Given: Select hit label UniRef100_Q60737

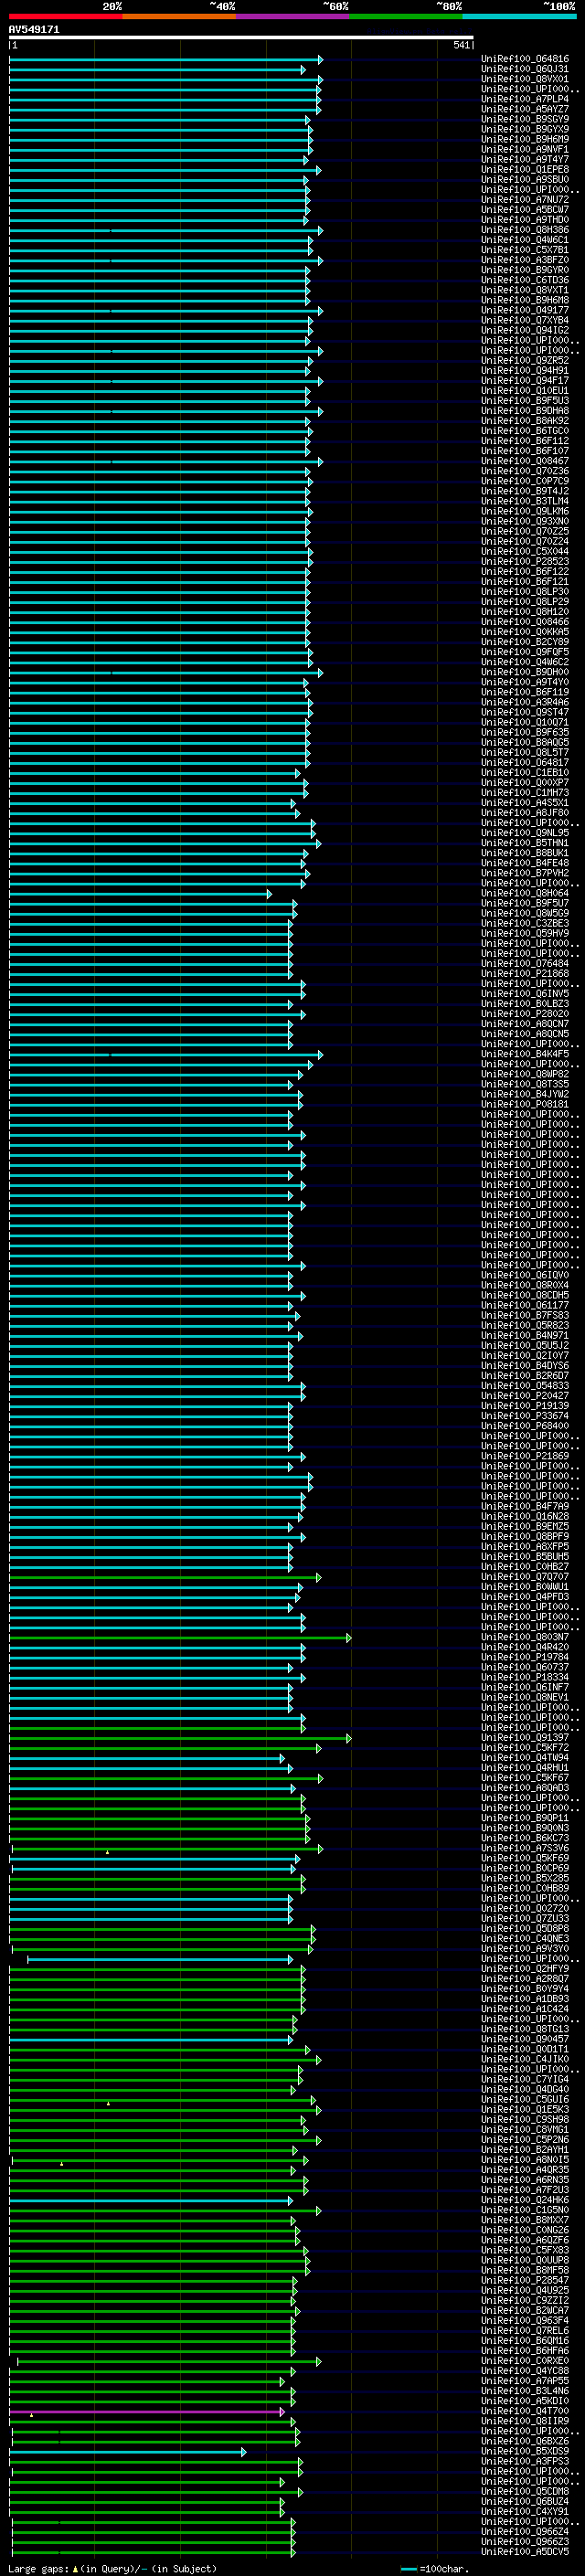Looking at the screenshot, I should [525, 1667].
